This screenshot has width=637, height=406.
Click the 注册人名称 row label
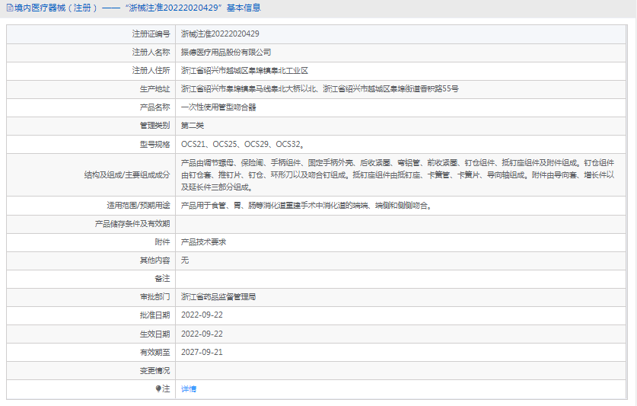151,52
